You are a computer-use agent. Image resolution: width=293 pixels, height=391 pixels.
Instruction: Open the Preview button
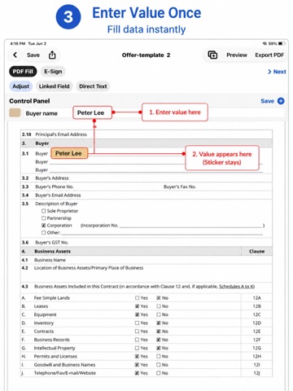(237, 55)
